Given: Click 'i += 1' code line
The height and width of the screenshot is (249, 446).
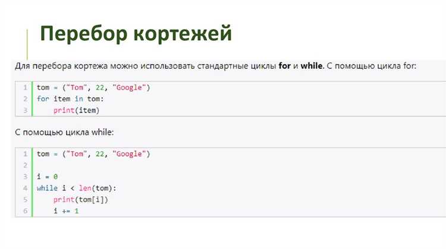Looking at the screenshot, I should point(66,211).
